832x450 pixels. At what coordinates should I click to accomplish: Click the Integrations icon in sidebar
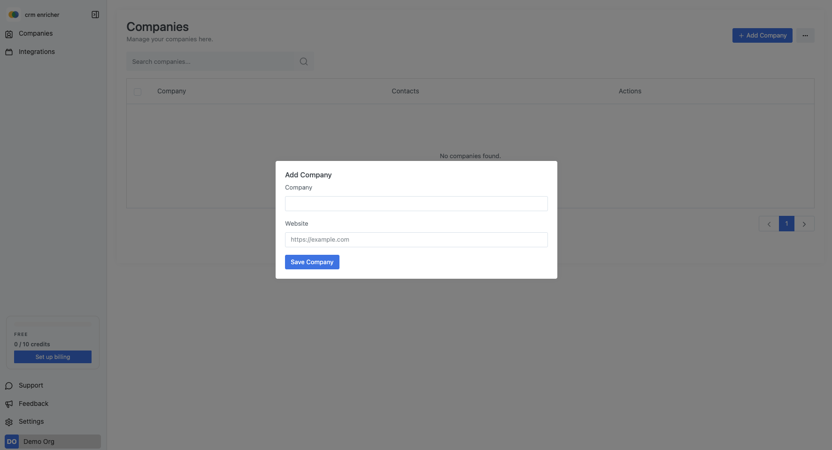pos(9,52)
